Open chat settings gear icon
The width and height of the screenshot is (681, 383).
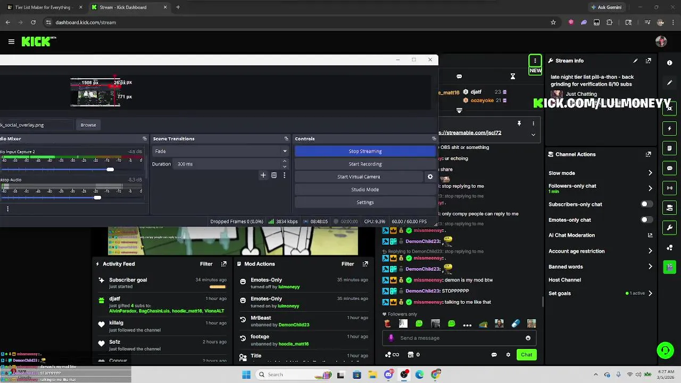coord(508,355)
